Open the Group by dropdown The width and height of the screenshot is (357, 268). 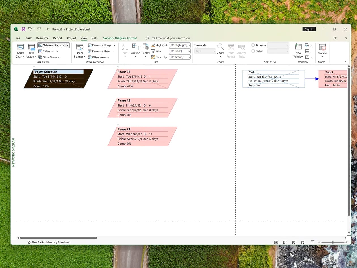click(180, 57)
